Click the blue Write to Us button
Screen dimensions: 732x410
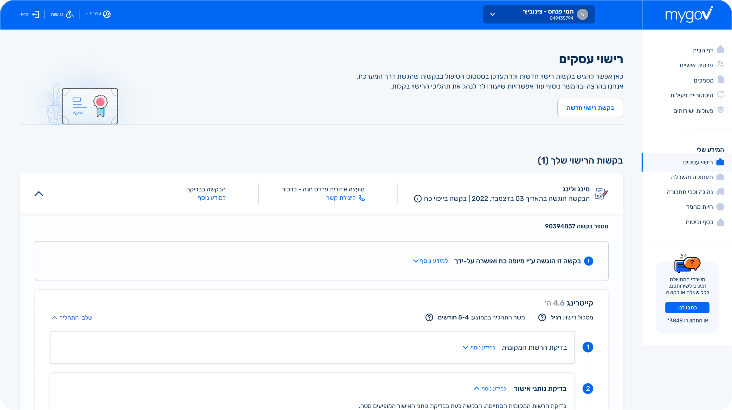pyautogui.click(x=687, y=308)
